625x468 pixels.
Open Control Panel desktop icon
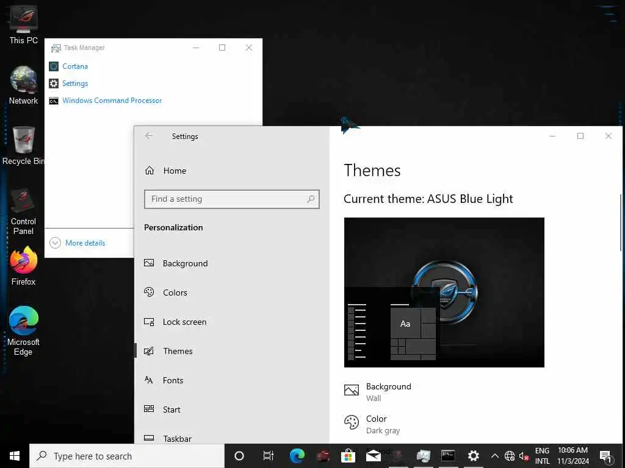coord(23,211)
